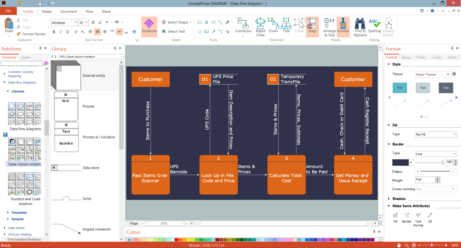Open the Arrange & Size panel
Viewport: 461px width, 248px height.
pyautogui.click(x=330, y=27)
